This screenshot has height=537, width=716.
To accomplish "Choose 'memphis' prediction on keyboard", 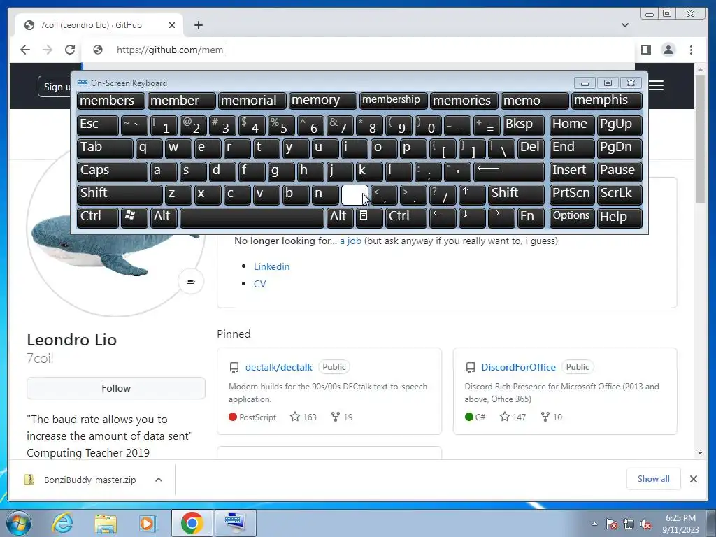I will tap(607, 101).
